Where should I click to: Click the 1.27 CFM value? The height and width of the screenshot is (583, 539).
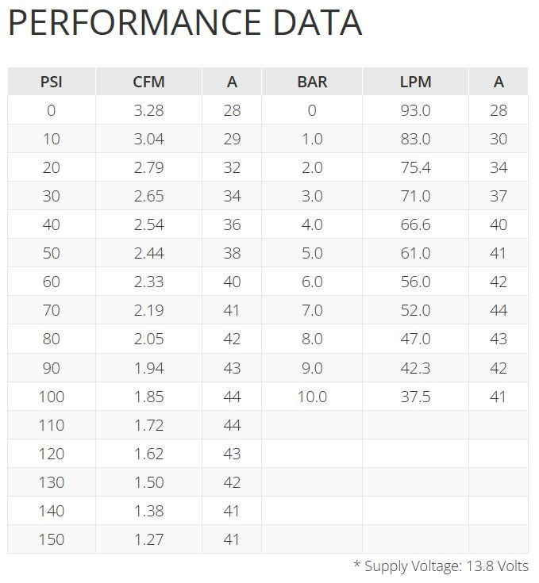(x=148, y=539)
